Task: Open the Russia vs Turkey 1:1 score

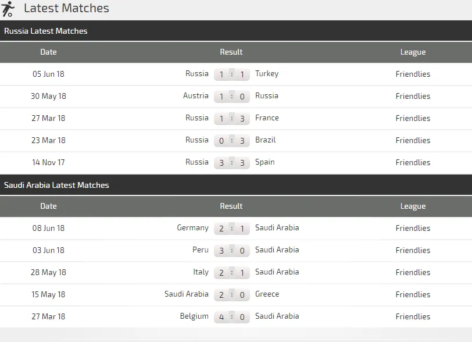Action: point(231,74)
